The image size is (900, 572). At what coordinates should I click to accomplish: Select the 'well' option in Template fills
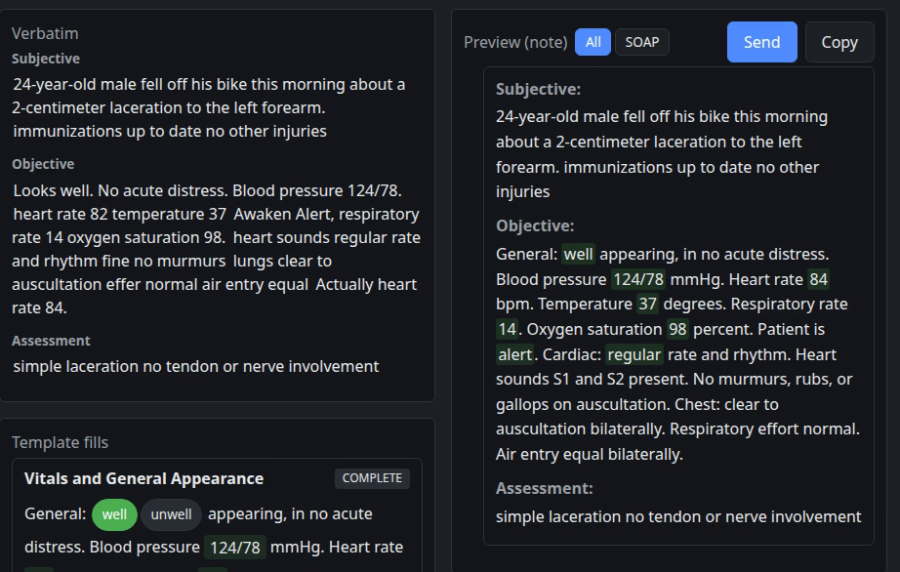pos(114,514)
